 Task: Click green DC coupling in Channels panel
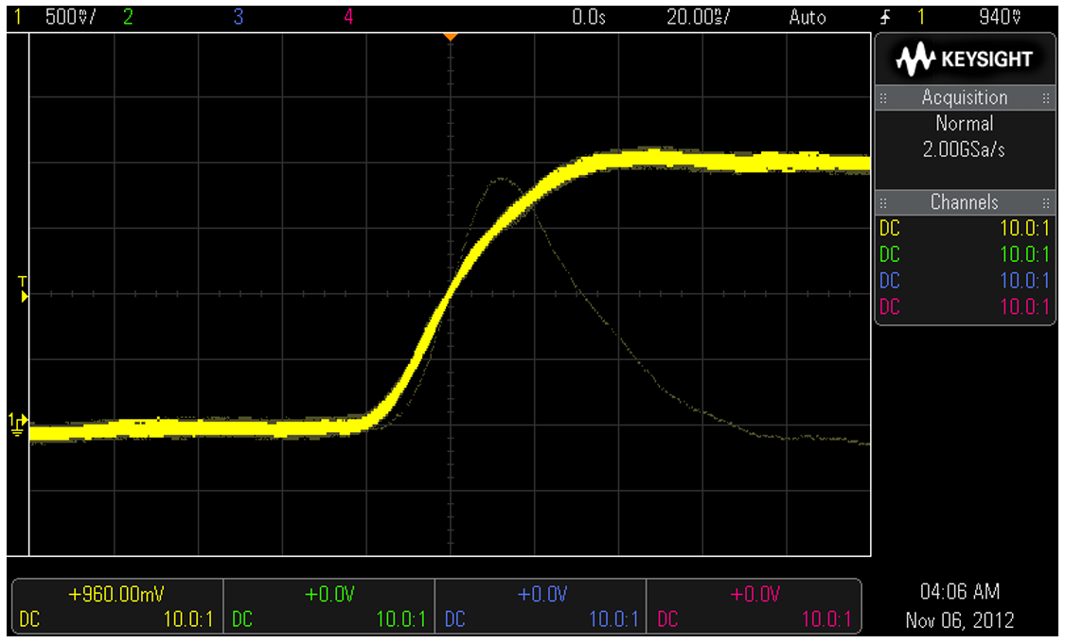click(890, 254)
